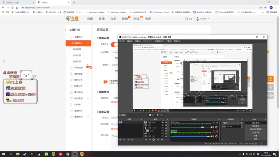Screen dimensions: 279x157
Task: Open the OBS 文件 (File) menu
Action: click(x=122, y=41)
